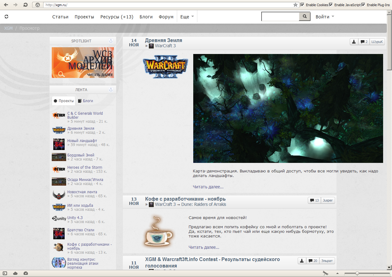Open the zoom menu arrow in the status bar
This screenshot has height=277, width=392.
(337, 273)
